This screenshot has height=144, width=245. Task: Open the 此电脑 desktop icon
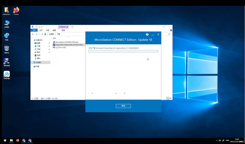pyautogui.click(x=7, y=24)
